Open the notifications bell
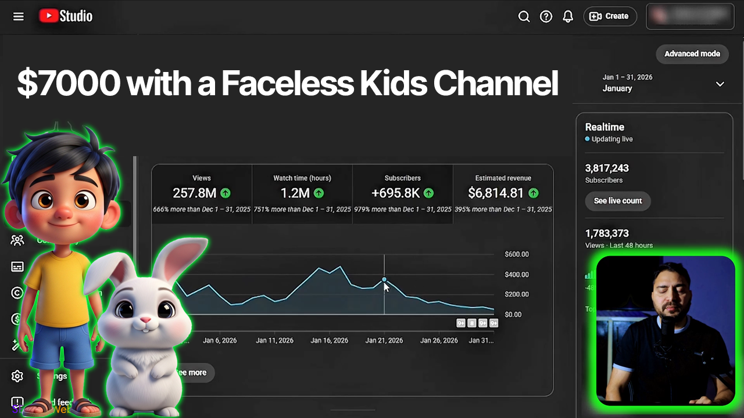744x418 pixels. tap(568, 16)
